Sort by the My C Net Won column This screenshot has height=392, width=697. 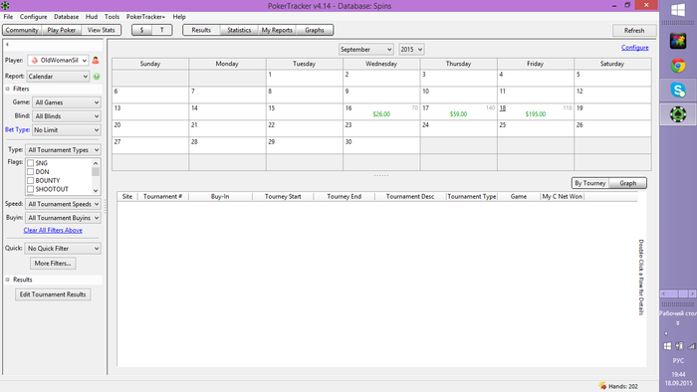click(562, 196)
